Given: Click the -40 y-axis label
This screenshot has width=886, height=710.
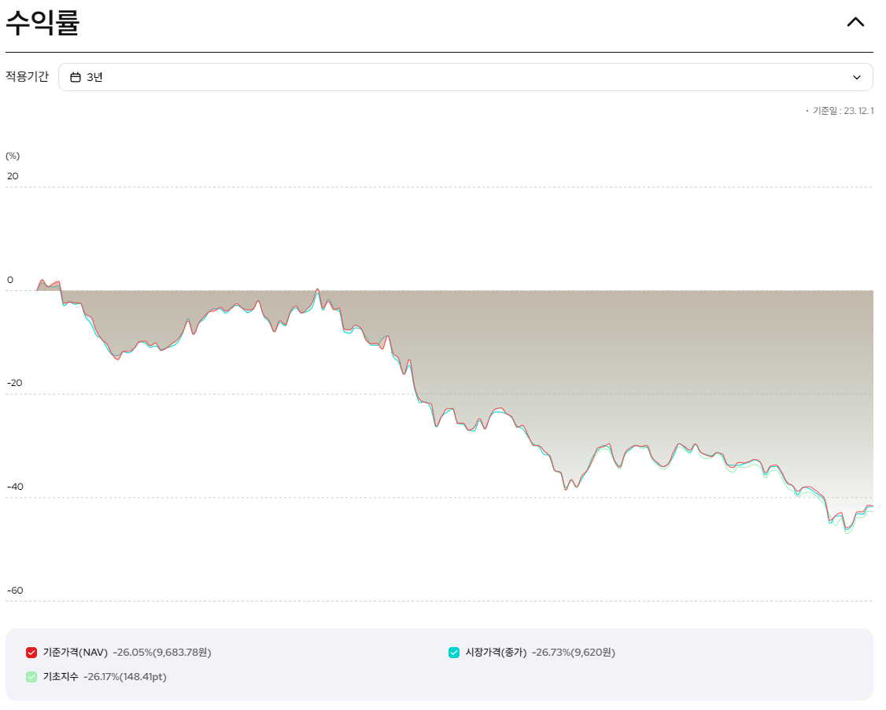Looking at the screenshot, I should [15, 487].
